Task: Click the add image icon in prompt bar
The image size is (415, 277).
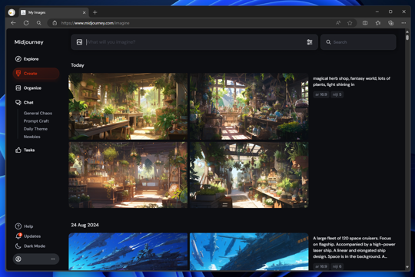Action: 79,42
